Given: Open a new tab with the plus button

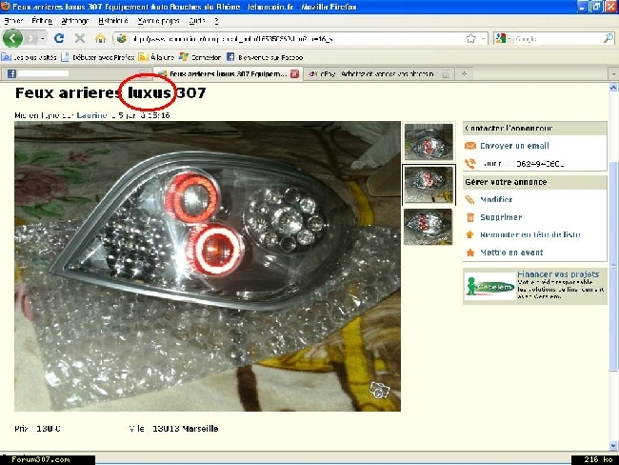Looking at the screenshot, I should [464, 74].
